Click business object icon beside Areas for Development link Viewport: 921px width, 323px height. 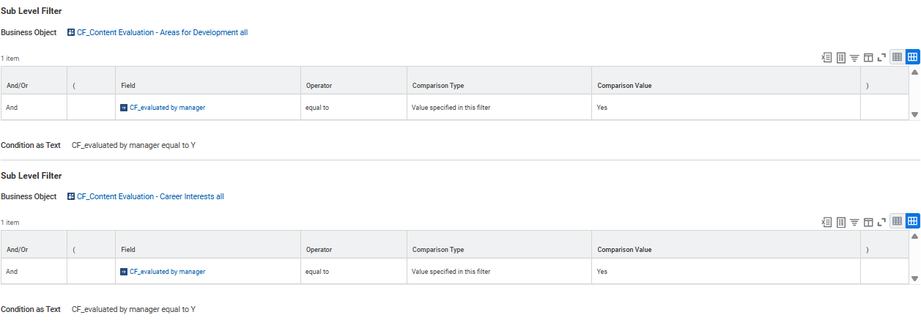pos(70,33)
